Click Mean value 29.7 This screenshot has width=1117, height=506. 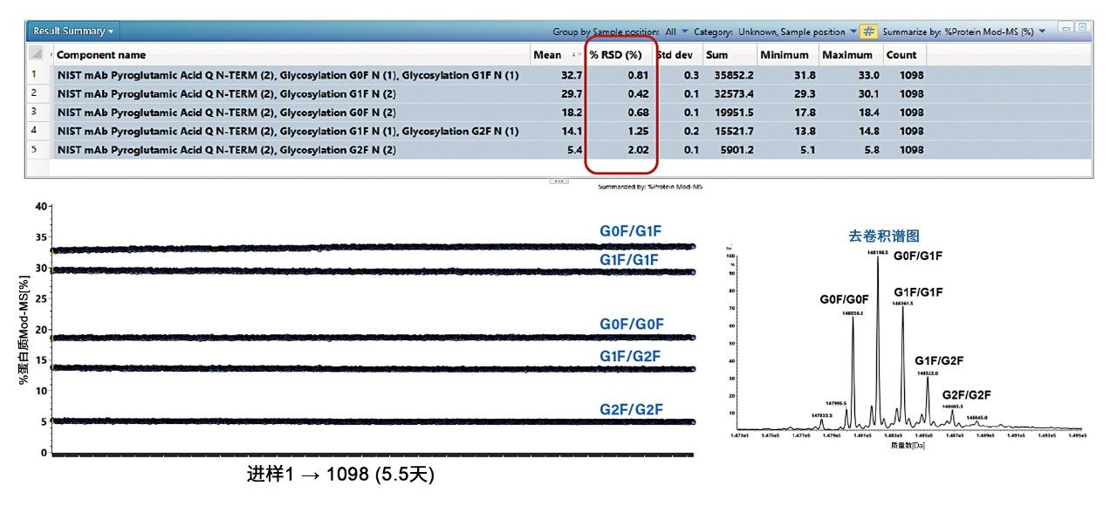coord(572,93)
